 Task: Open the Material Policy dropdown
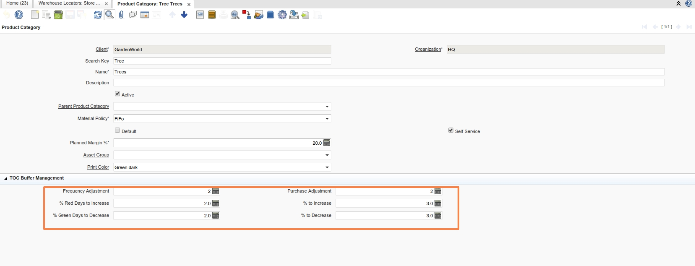point(327,119)
